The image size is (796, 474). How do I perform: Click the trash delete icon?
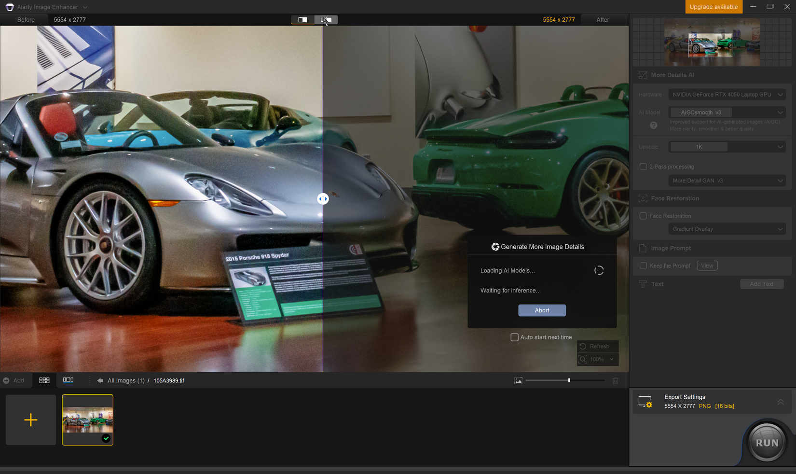(x=615, y=380)
